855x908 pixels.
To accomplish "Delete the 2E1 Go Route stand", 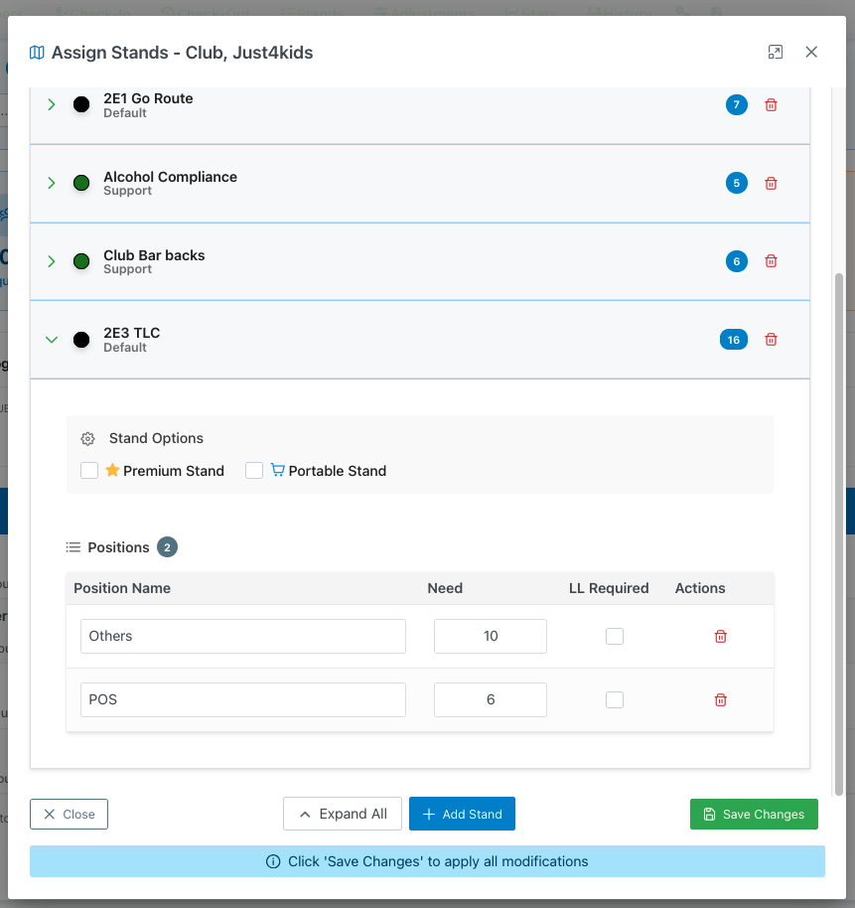I will point(771,105).
